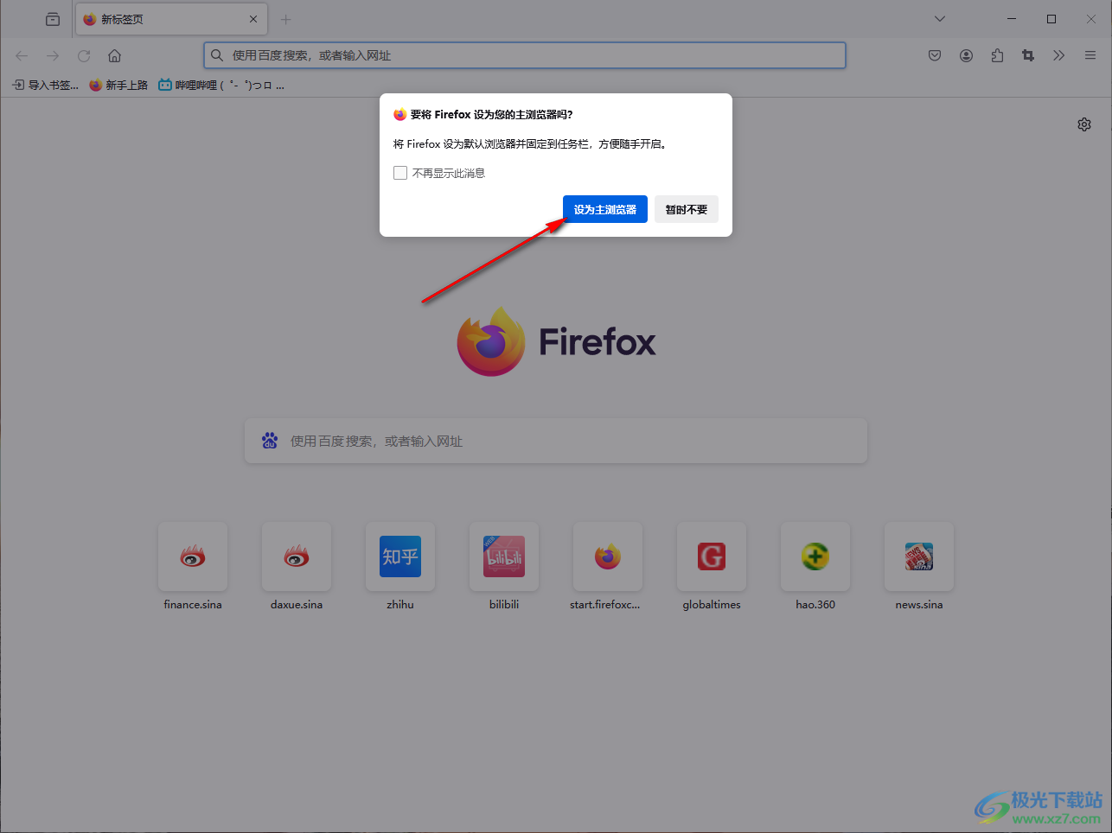Check 不再显示此消息 checkbox
The width and height of the screenshot is (1112, 833).
point(400,173)
